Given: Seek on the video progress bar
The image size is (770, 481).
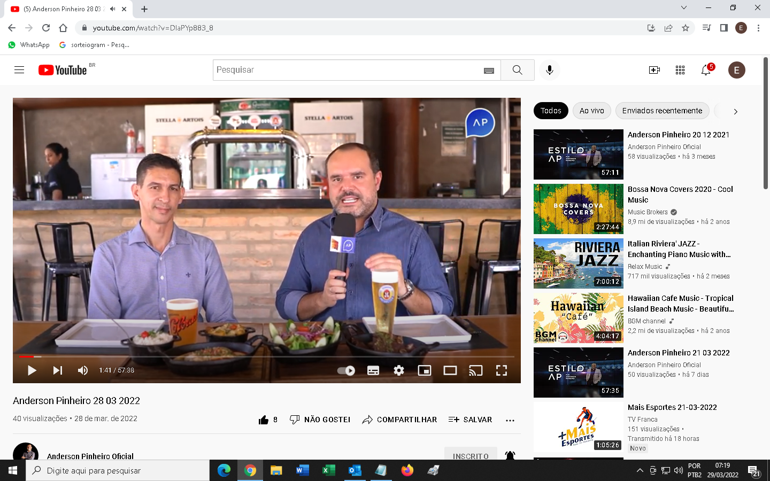Looking at the screenshot, I should (267, 356).
